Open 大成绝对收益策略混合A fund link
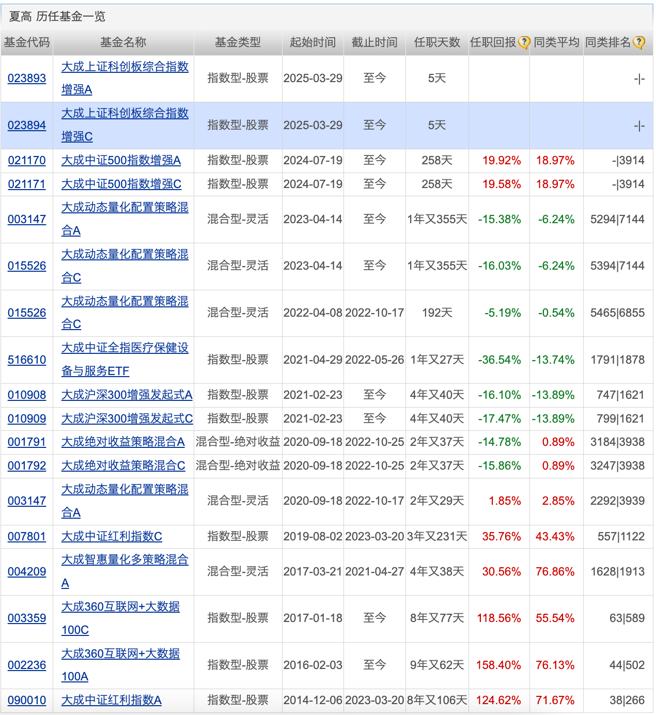The image size is (656, 715). [123, 442]
